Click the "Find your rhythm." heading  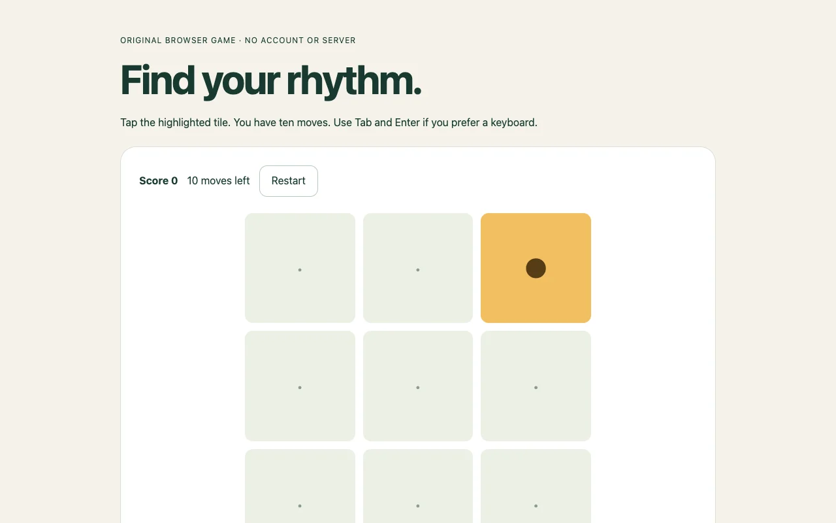tap(271, 81)
